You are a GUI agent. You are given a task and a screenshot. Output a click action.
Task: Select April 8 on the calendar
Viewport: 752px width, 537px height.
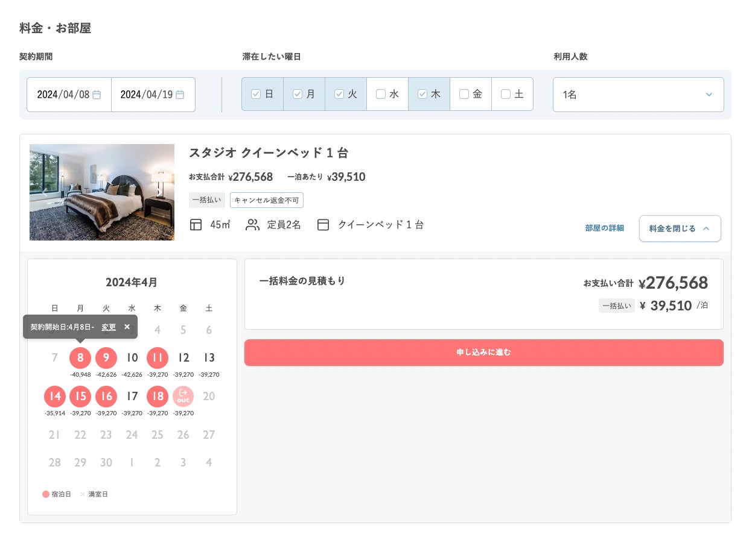point(80,357)
